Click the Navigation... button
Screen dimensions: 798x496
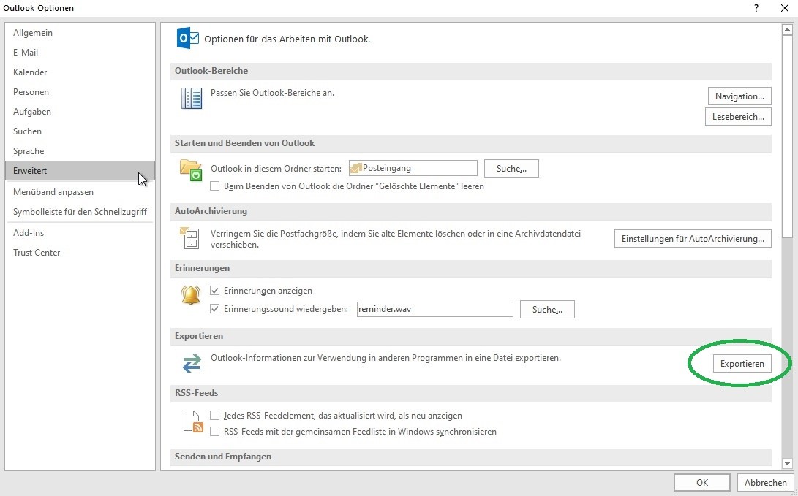pyautogui.click(x=739, y=96)
